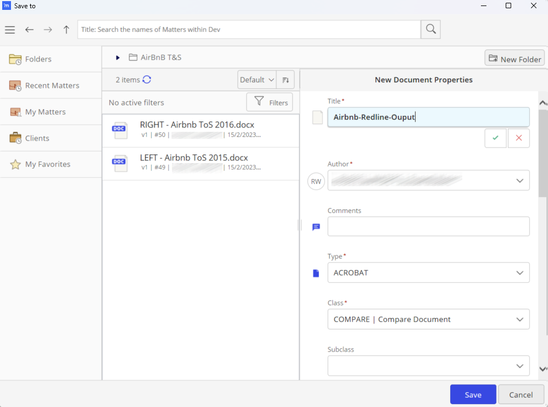This screenshot has width=548, height=407.
Task: Click the search magnifier icon
Action: 430,29
